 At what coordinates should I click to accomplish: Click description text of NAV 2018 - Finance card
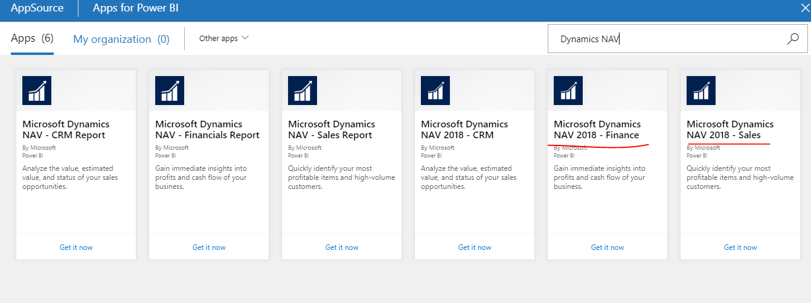coord(600,177)
